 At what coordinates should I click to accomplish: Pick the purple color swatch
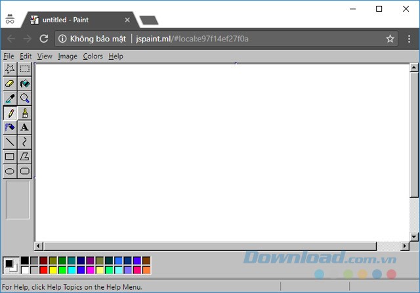tap(91, 261)
